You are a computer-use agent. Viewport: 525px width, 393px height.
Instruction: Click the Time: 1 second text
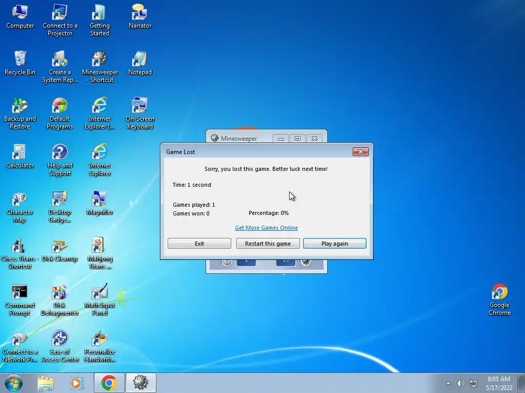click(192, 185)
